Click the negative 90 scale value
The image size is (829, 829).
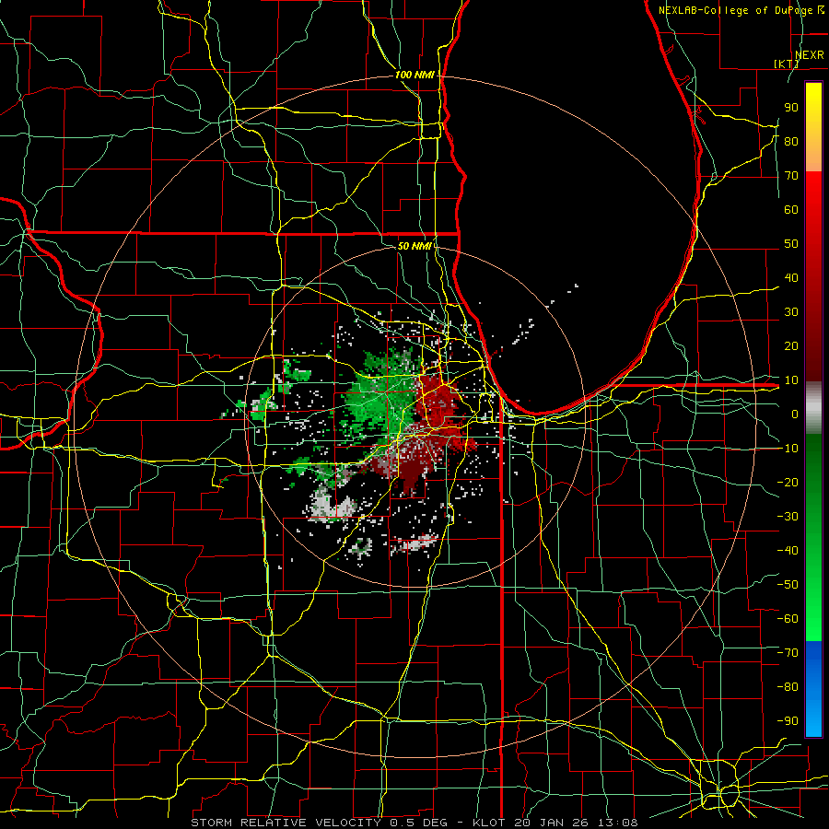coord(788,721)
